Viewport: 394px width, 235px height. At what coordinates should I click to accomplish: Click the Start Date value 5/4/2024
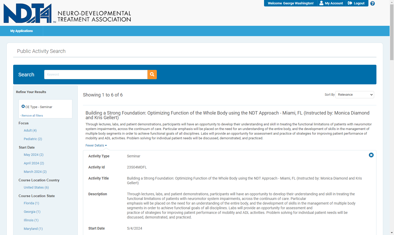point(134,228)
